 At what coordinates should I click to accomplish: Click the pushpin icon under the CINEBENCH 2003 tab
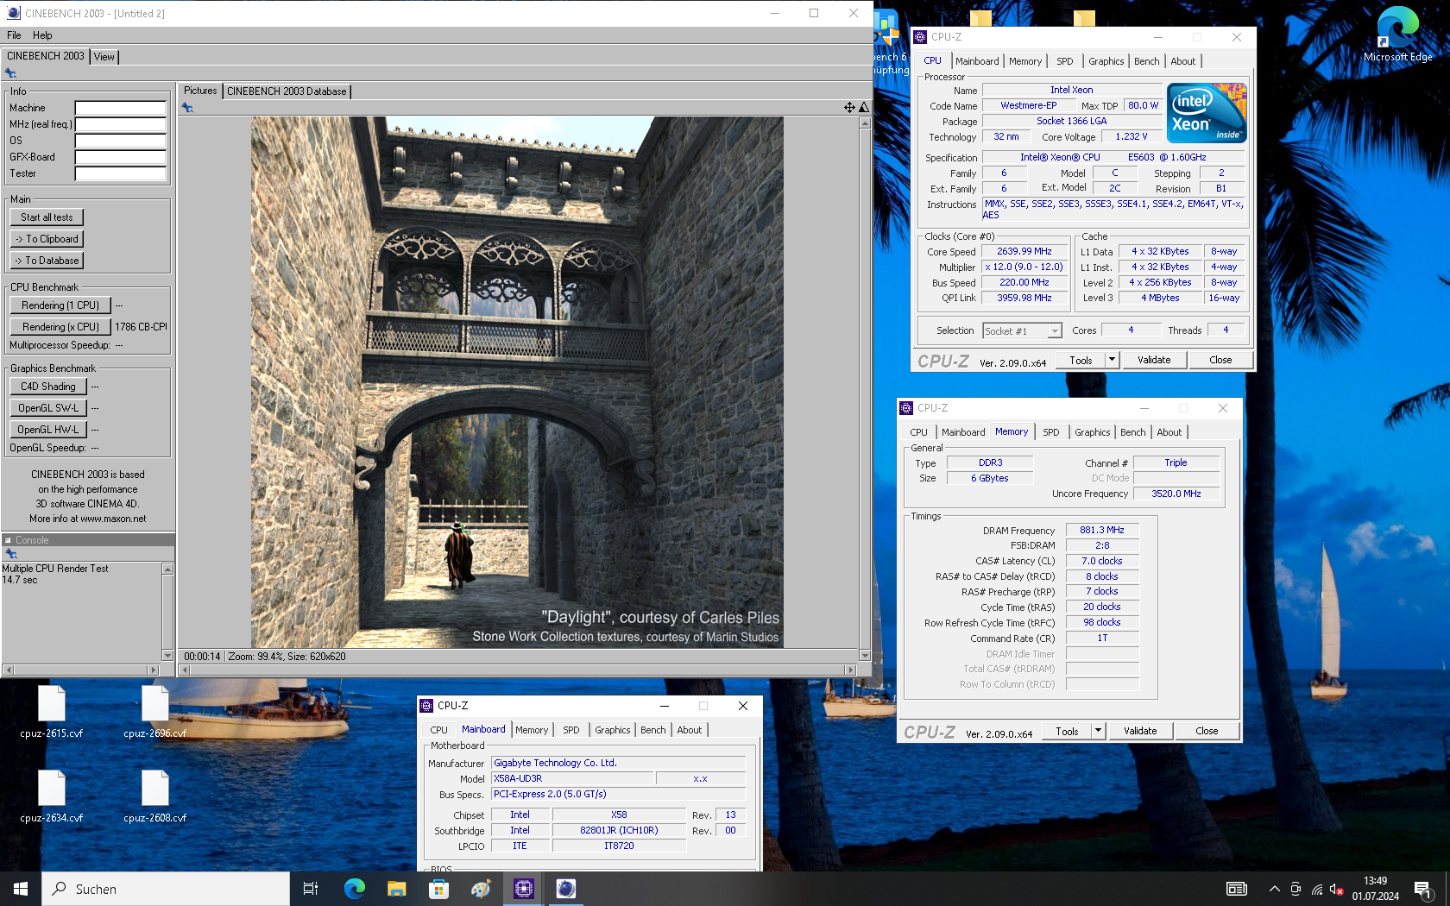(x=11, y=73)
